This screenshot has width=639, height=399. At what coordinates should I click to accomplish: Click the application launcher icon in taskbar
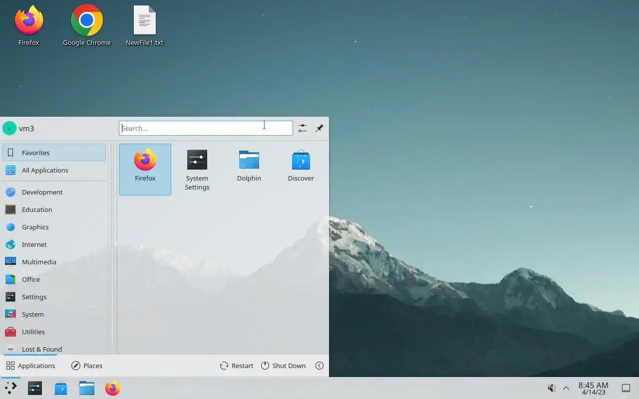(x=10, y=388)
